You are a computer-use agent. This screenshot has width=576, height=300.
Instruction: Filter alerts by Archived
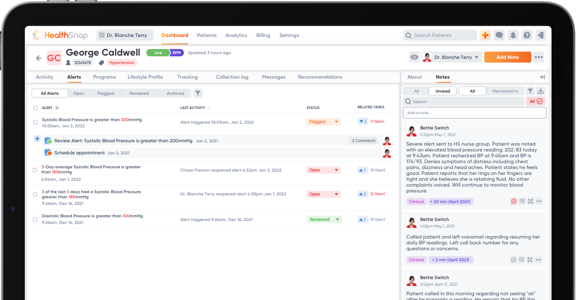pyautogui.click(x=176, y=93)
